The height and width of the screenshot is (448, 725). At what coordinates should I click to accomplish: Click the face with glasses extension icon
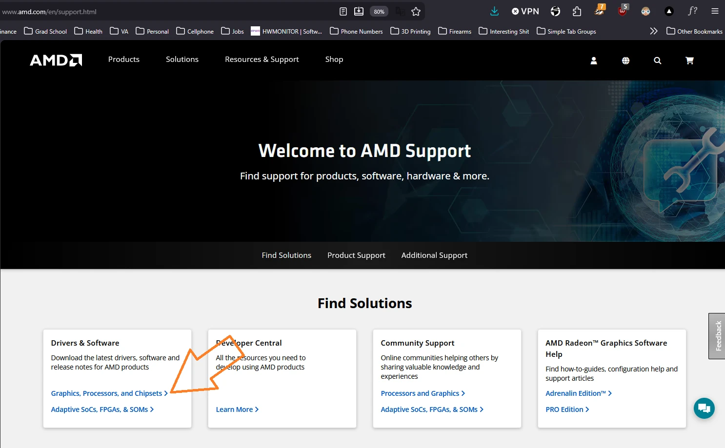(645, 11)
